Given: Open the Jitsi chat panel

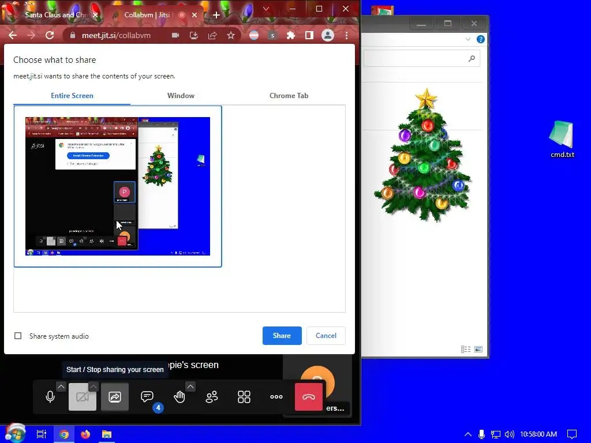Looking at the screenshot, I should pyautogui.click(x=147, y=397).
